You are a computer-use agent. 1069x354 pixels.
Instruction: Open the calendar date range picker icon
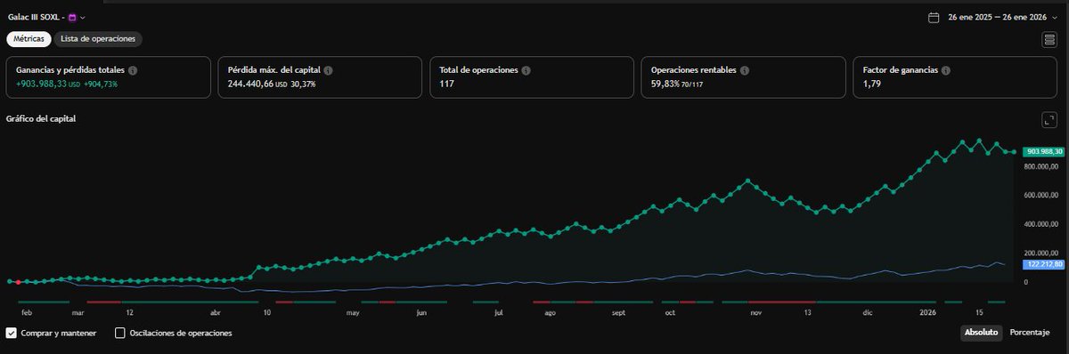pyautogui.click(x=934, y=17)
